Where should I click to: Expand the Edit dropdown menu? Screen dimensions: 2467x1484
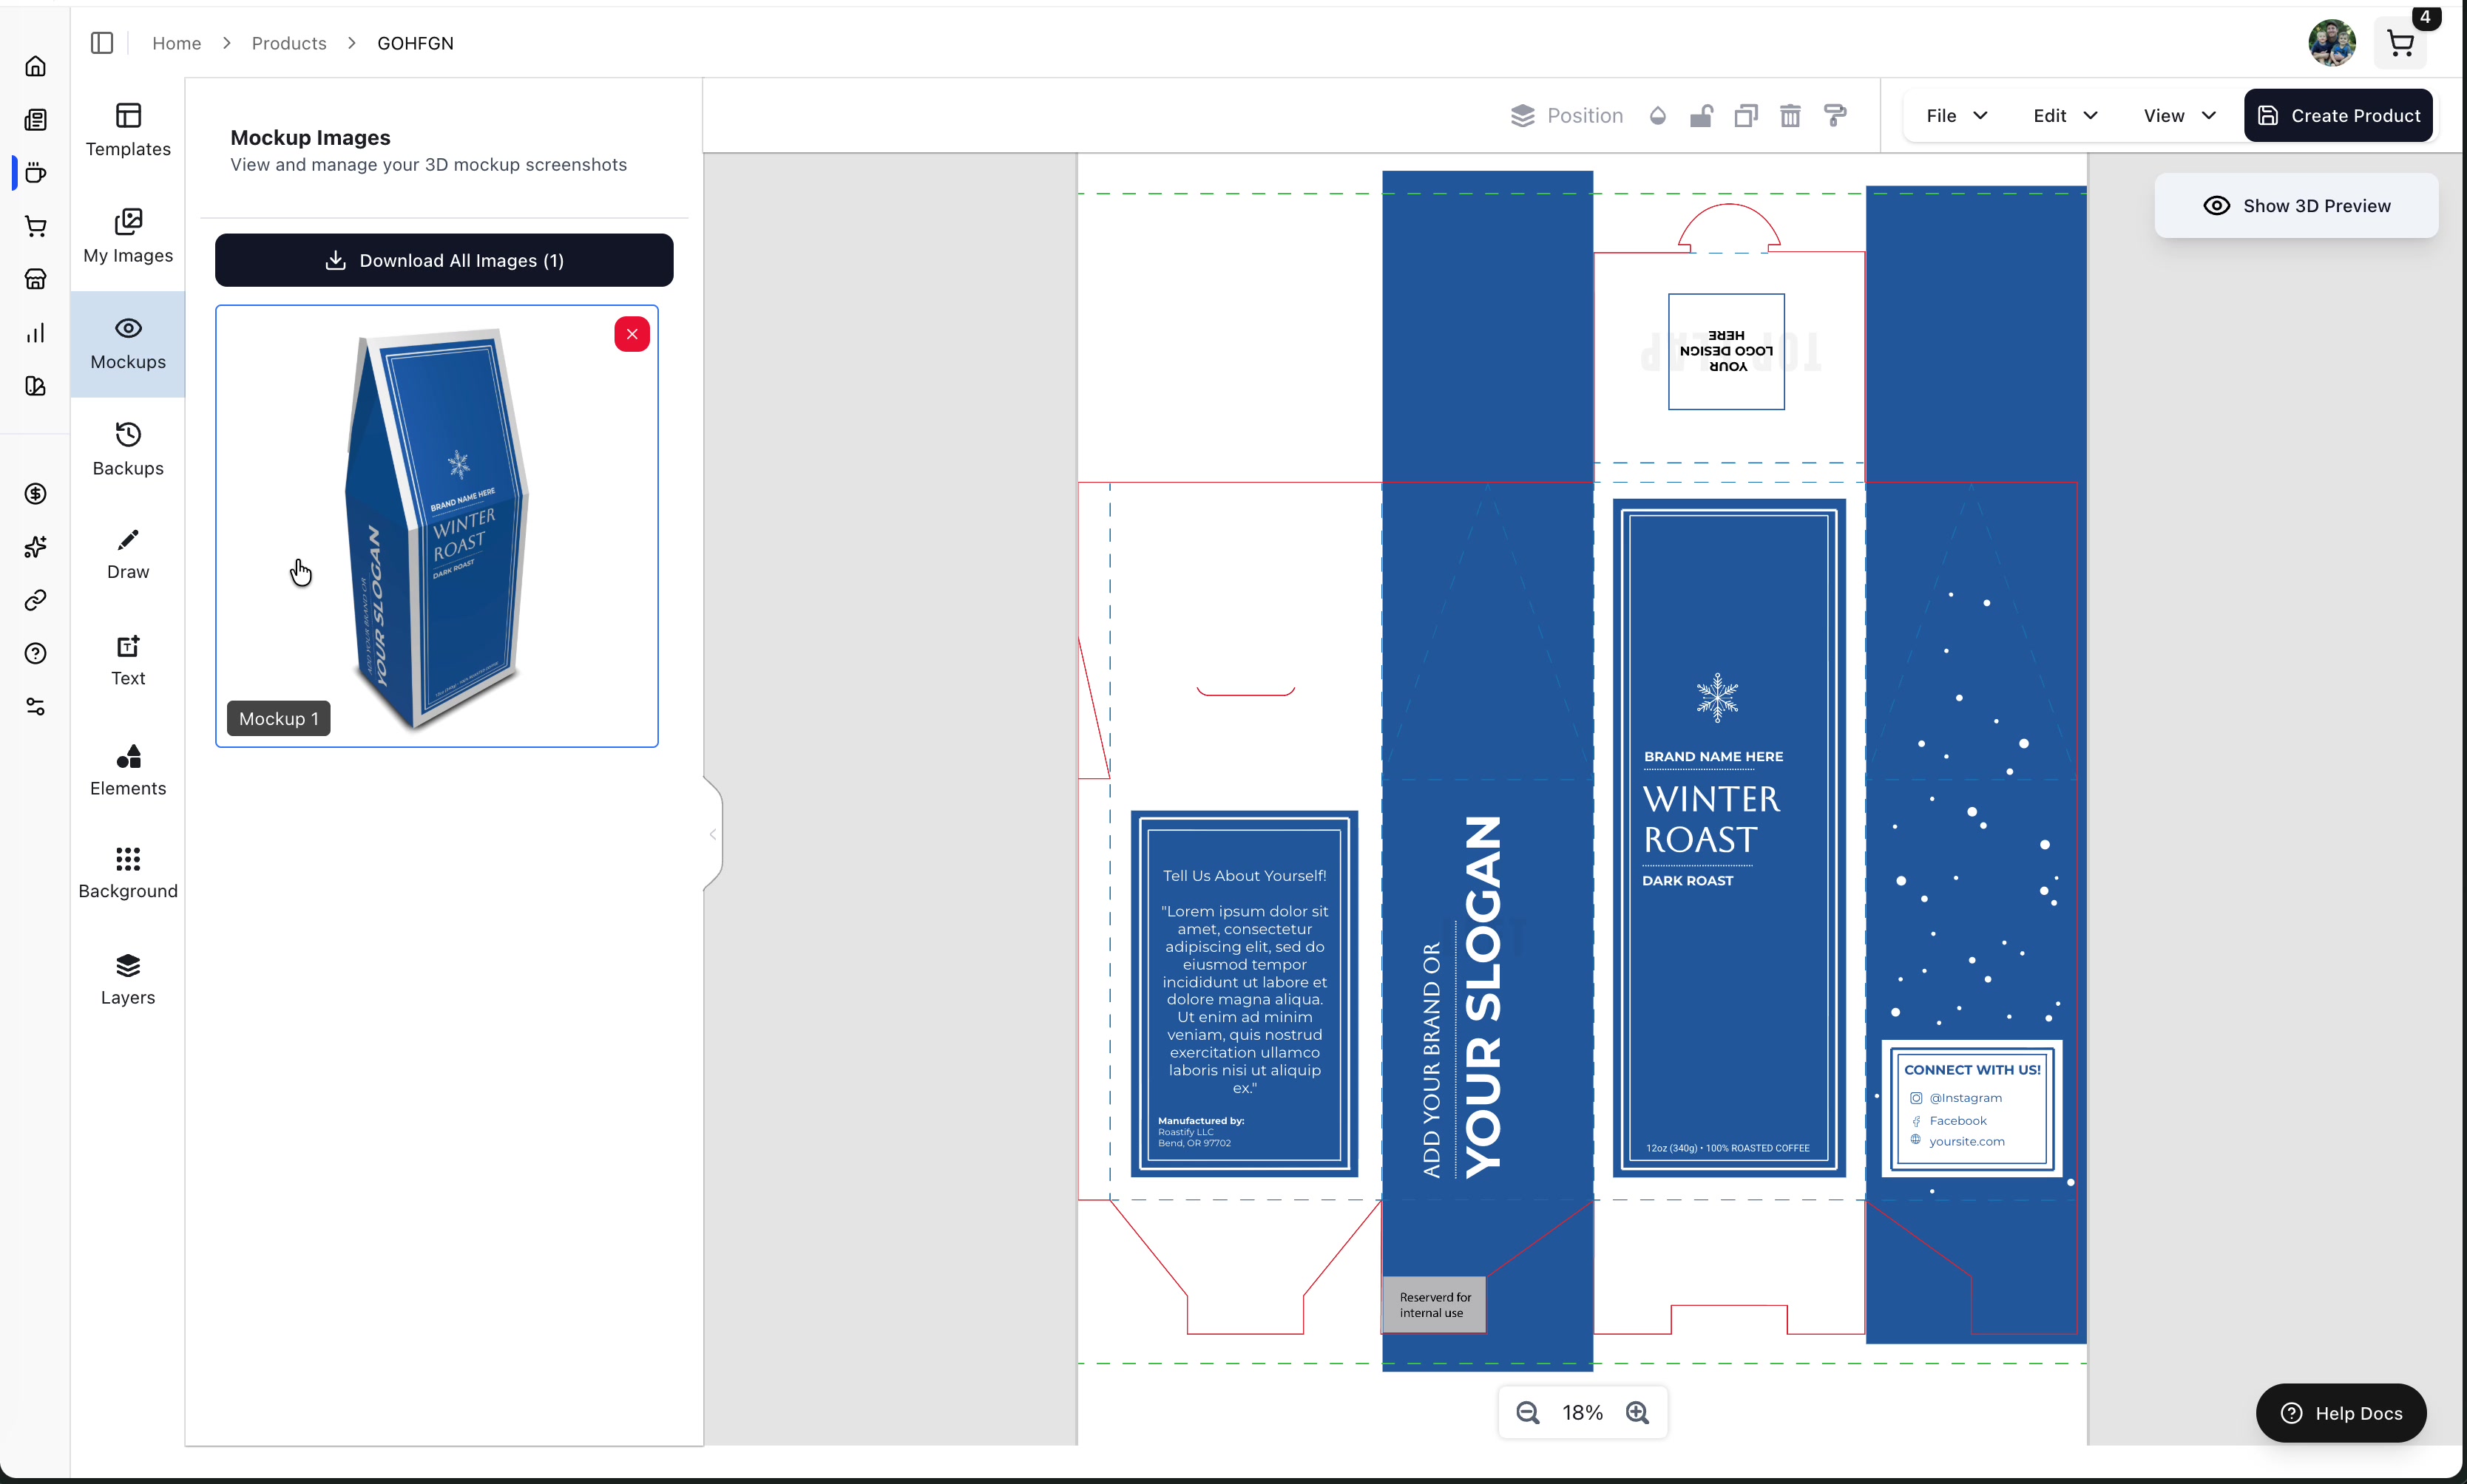coord(2065,116)
